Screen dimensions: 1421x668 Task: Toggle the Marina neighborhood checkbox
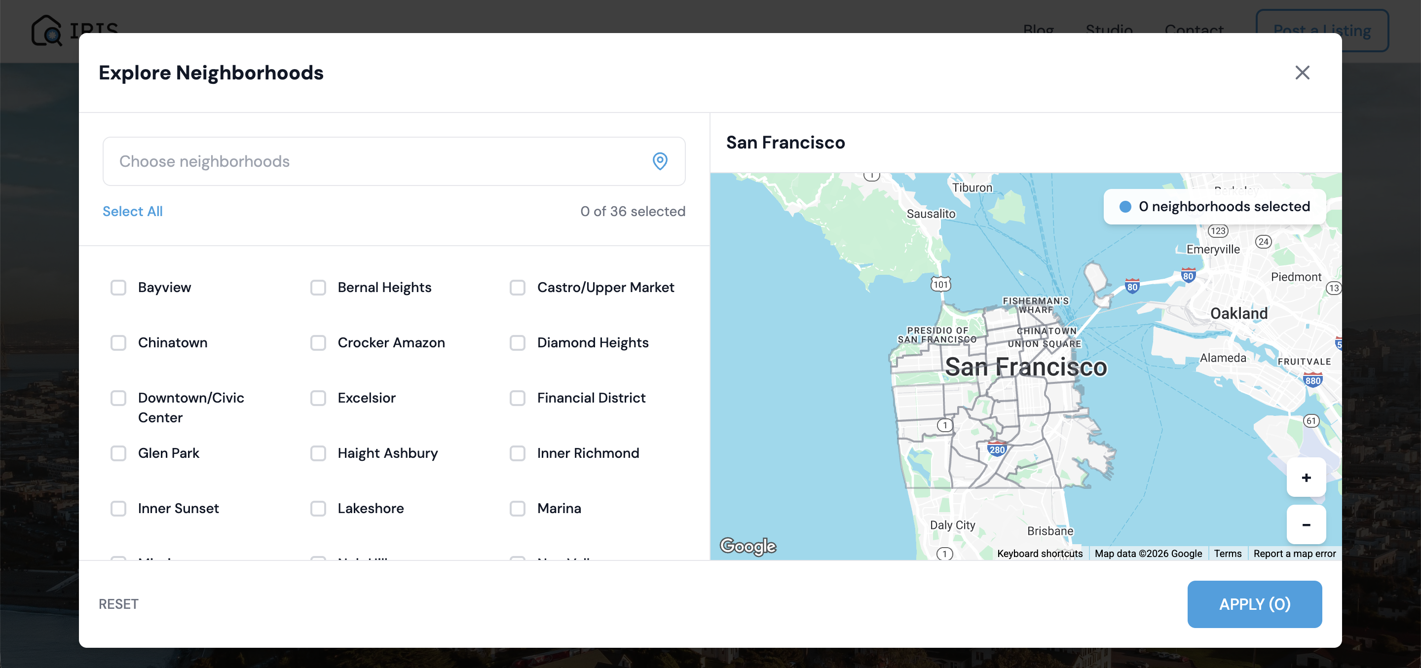[518, 508]
